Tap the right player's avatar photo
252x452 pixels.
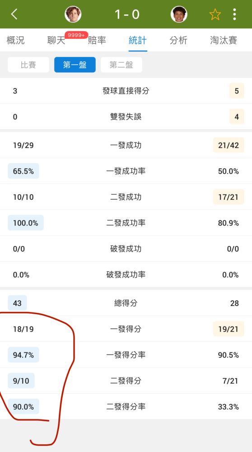click(179, 14)
